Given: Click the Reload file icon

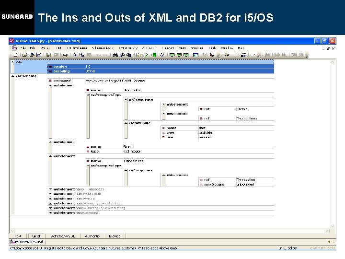Looking at the screenshot, I should 39,55.
